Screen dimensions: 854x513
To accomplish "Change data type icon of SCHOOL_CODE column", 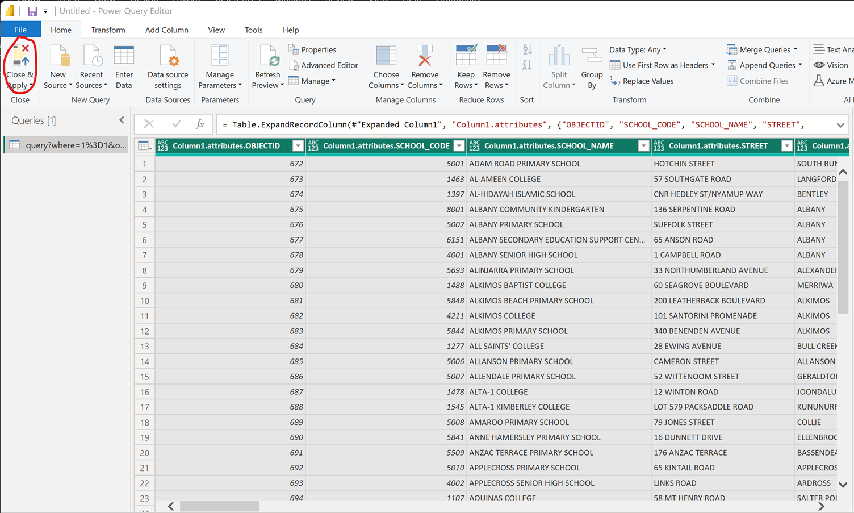I will coord(313,146).
